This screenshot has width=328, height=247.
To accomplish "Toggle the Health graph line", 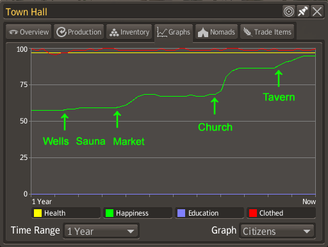I will (66, 213).
